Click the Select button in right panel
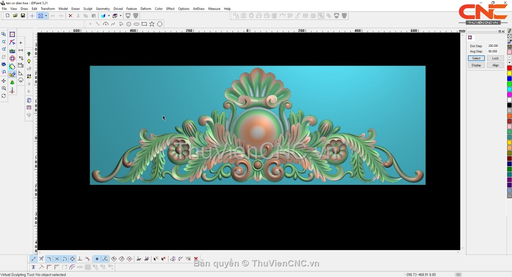The height and width of the screenshot is (277, 512). click(476, 58)
